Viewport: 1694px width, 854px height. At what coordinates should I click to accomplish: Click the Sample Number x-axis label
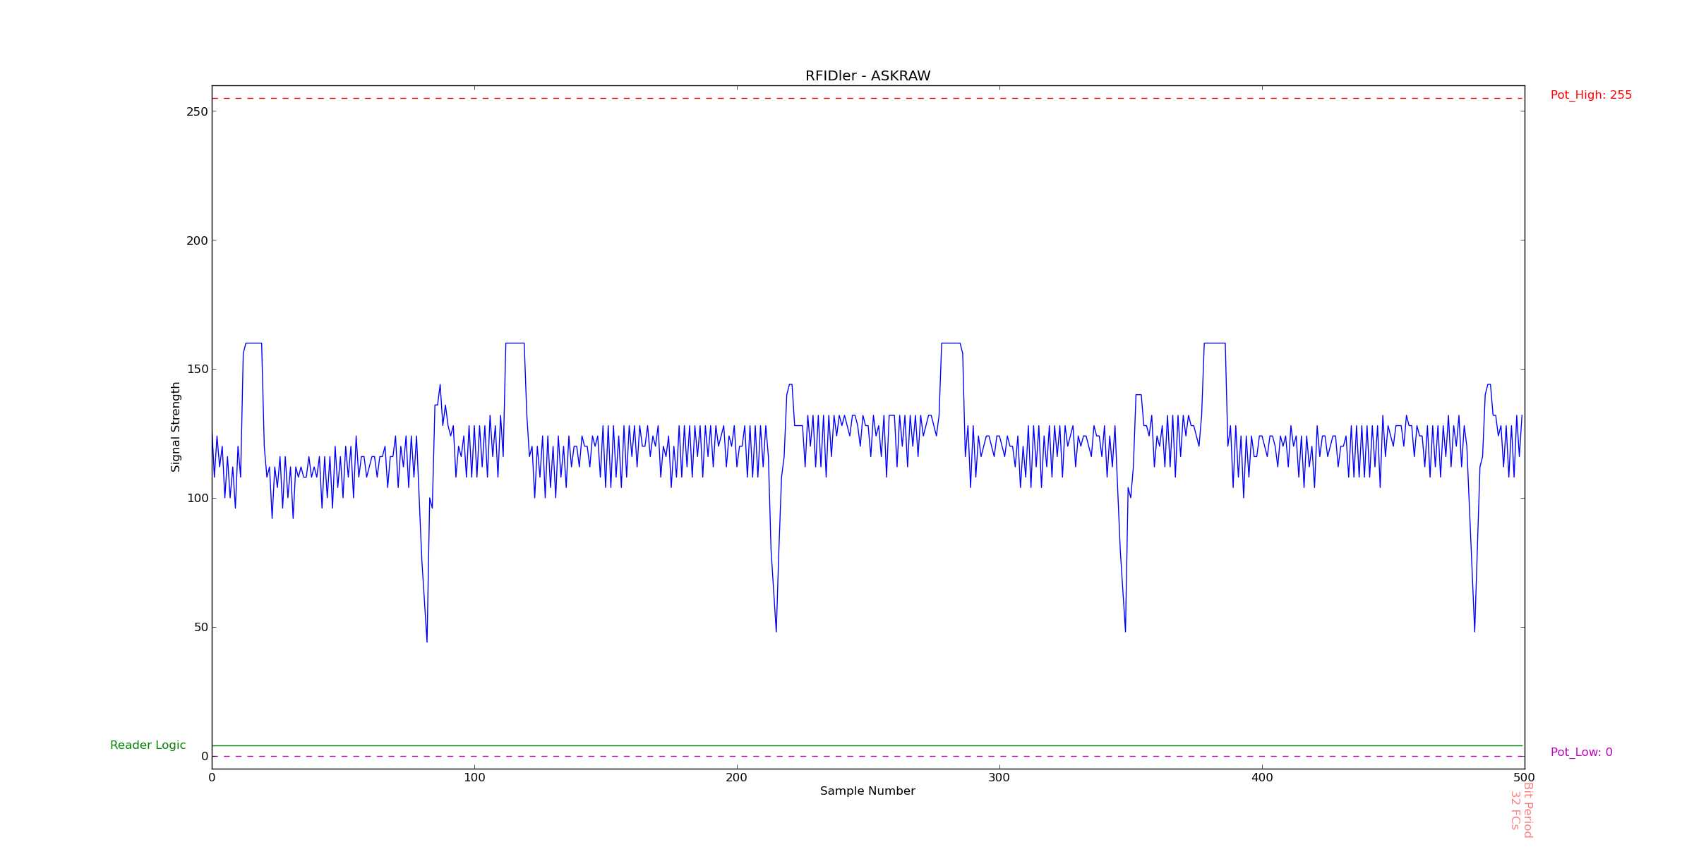(867, 791)
